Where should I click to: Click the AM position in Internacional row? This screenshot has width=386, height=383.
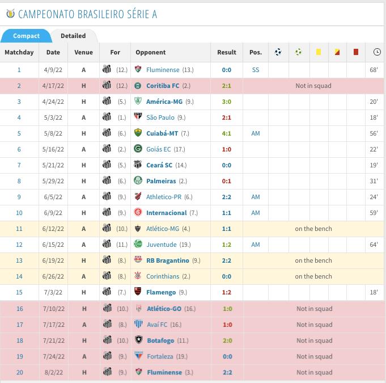point(256,213)
